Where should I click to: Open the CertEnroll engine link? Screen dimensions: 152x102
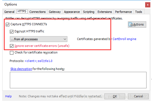124,39
